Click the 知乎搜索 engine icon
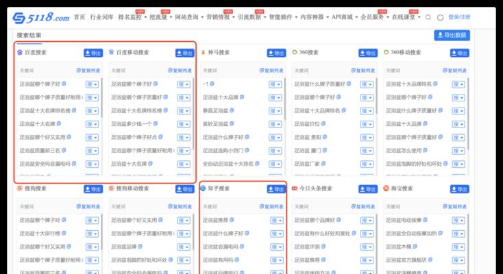503x274 pixels. [x=203, y=188]
